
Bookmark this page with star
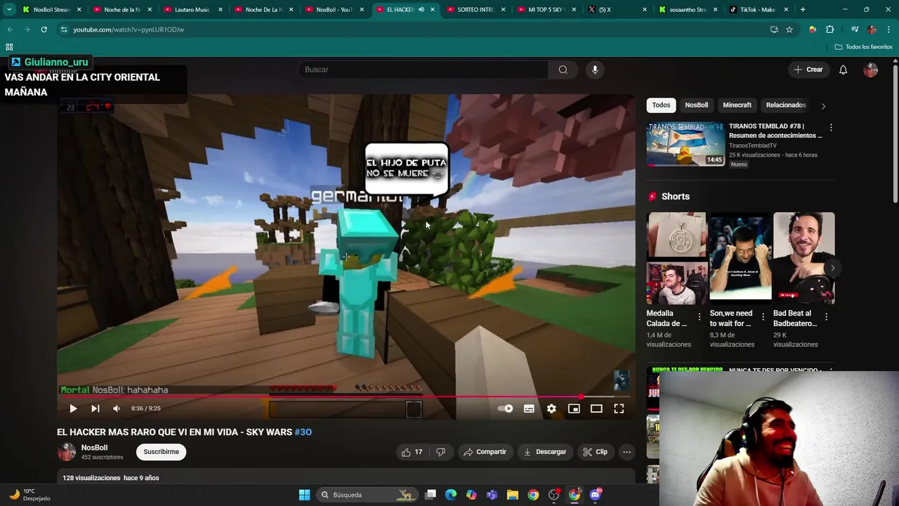point(789,30)
